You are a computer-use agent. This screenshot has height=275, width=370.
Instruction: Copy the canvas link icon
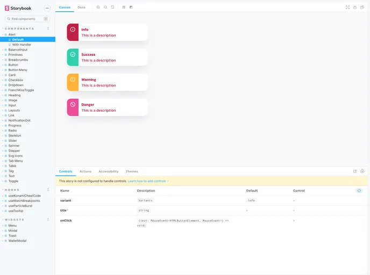click(x=362, y=7)
